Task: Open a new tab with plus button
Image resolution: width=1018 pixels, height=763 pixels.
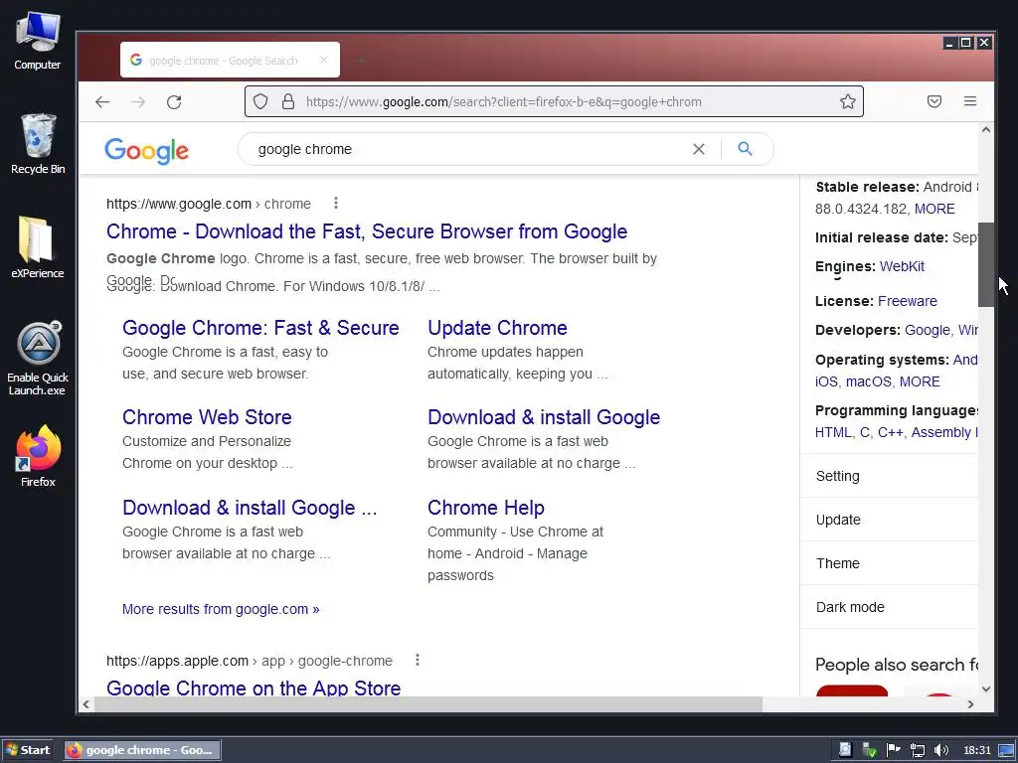Action: (362, 61)
